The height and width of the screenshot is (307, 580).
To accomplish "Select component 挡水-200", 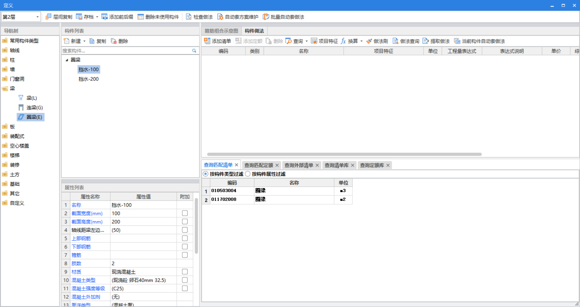I will pyautogui.click(x=88, y=79).
